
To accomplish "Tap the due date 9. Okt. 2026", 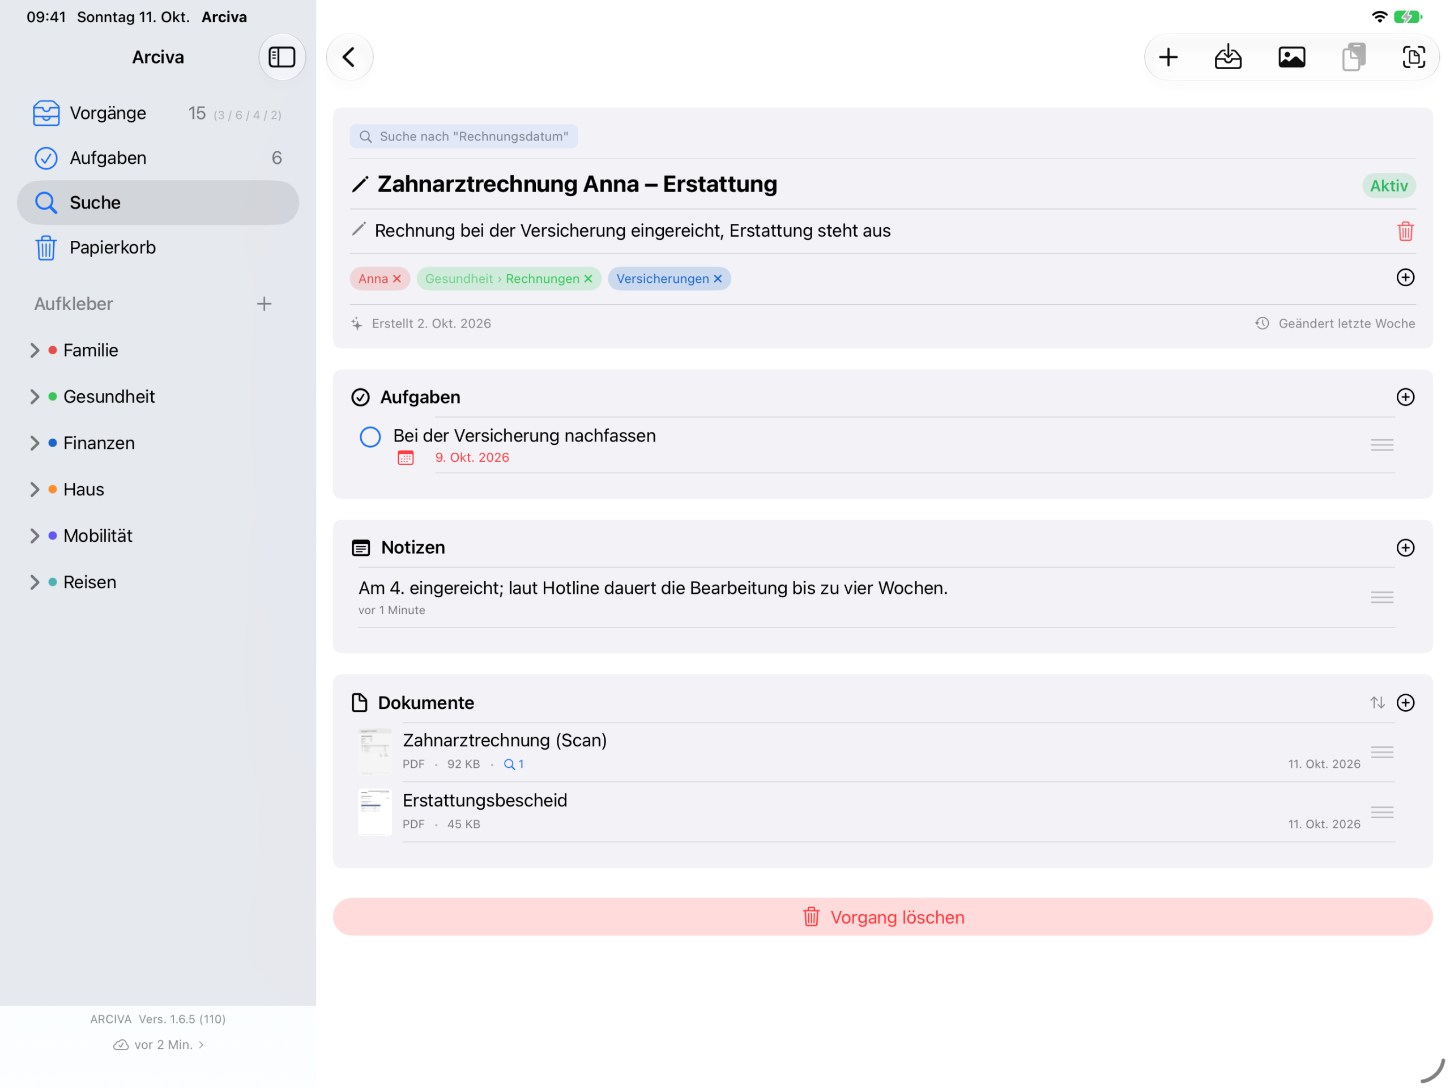I will coord(472,458).
